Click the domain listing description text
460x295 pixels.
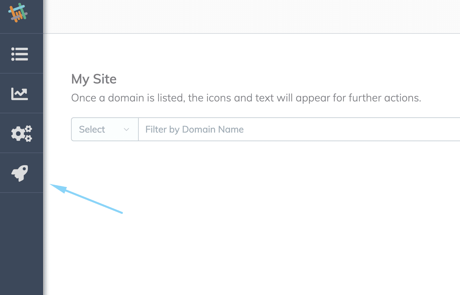coord(246,98)
